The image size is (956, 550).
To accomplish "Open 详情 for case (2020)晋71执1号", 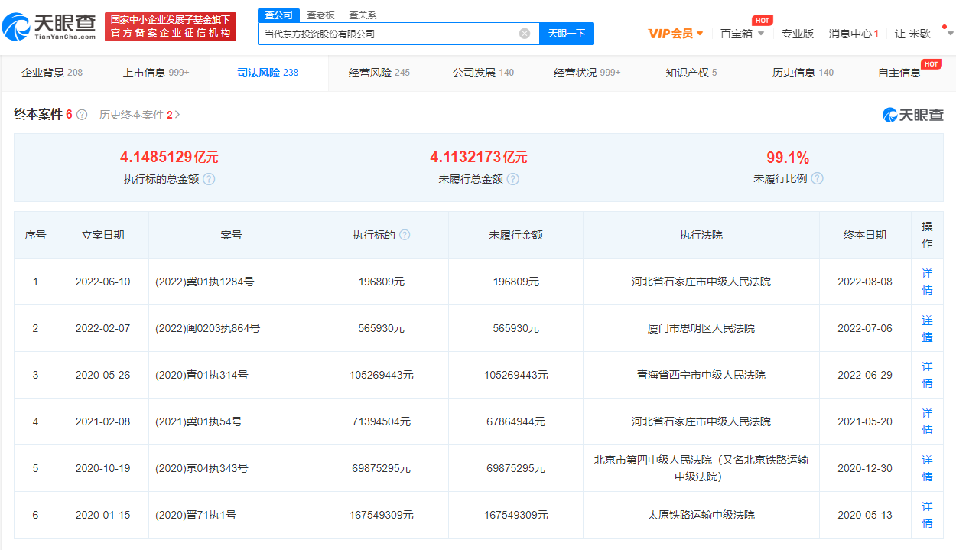I will click(x=927, y=515).
